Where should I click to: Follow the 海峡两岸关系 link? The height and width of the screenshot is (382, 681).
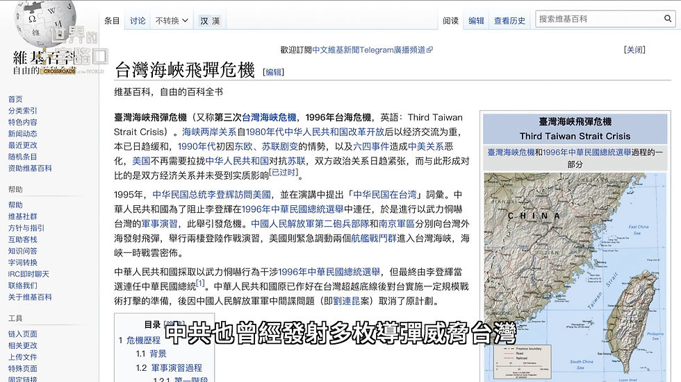[209, 132]
